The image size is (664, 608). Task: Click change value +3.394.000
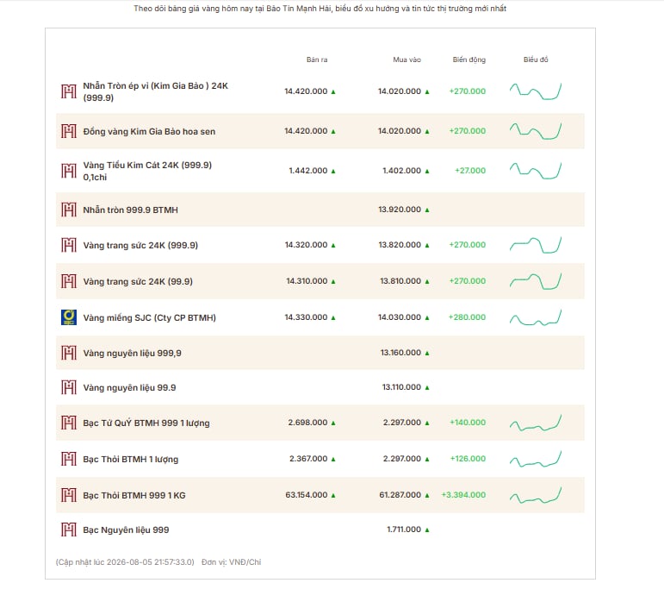coord(463,495)
